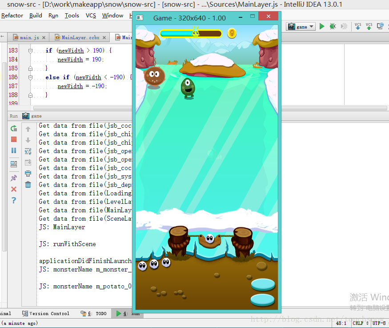Pause output in the Run panel
The width and height of the screenshot is (389, 328).
(x=14, y=150)
